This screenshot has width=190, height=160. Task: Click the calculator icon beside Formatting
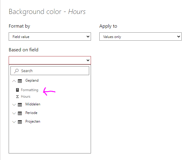click(17, 90)
